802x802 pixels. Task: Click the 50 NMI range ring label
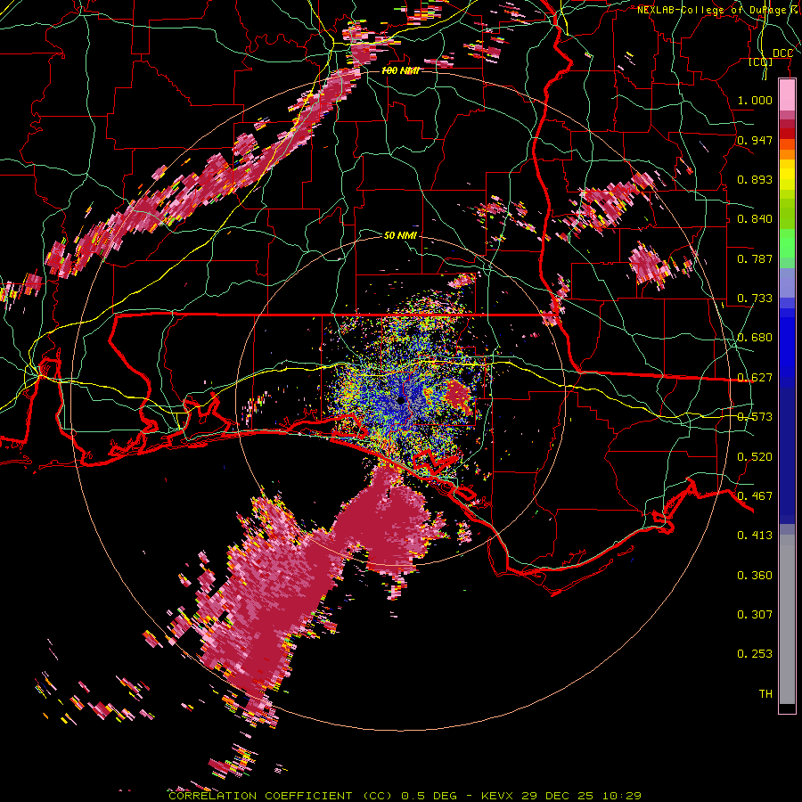click(400, 235)
